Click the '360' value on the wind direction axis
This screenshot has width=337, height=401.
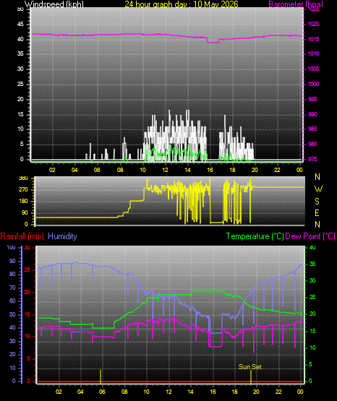pyautogui.click(x=24, y=178)
